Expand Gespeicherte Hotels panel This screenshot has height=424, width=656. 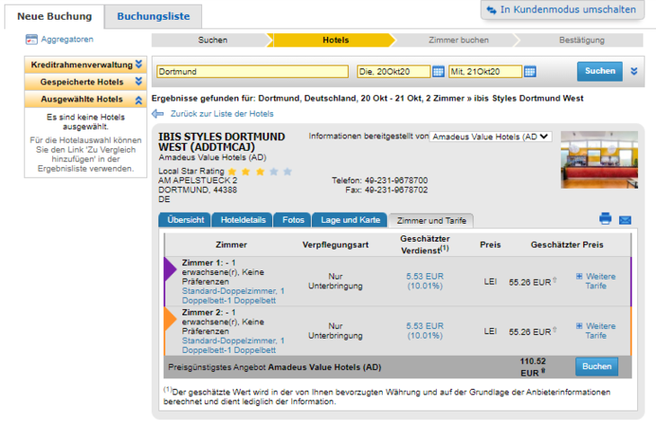(x=85, y=82)
